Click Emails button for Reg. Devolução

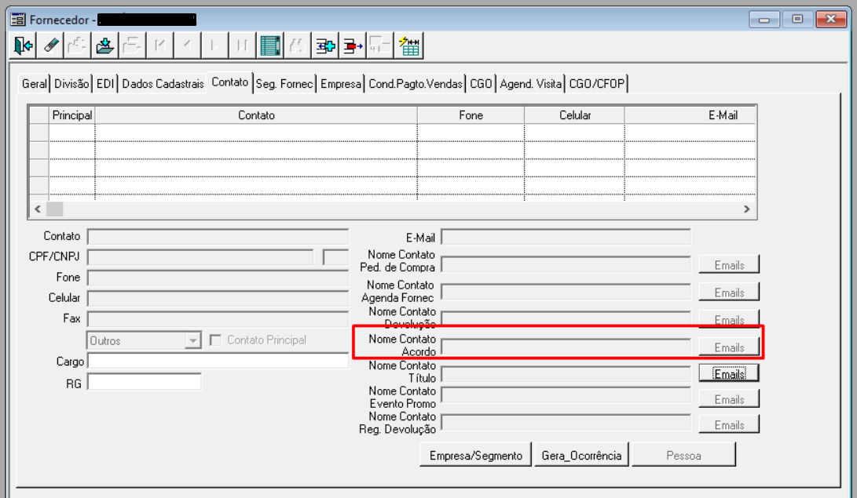pyautogui.click(x=729, y=424)
